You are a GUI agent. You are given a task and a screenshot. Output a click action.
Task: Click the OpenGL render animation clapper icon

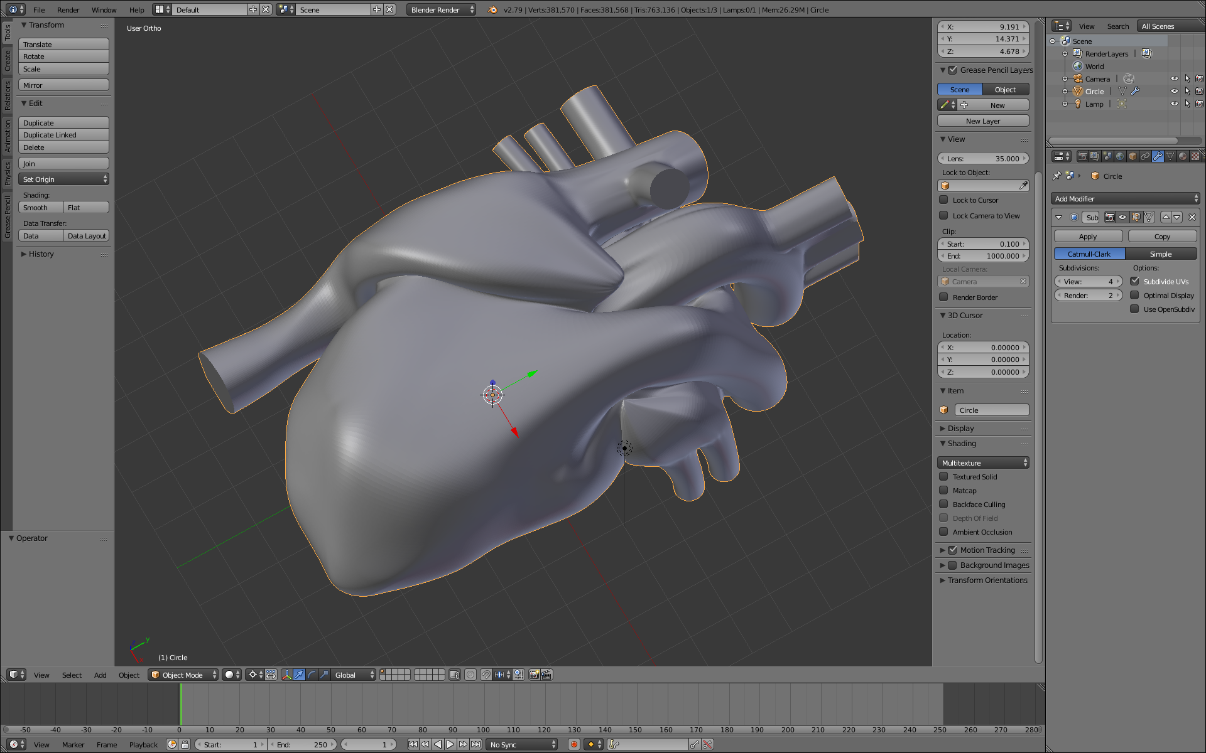547,675
